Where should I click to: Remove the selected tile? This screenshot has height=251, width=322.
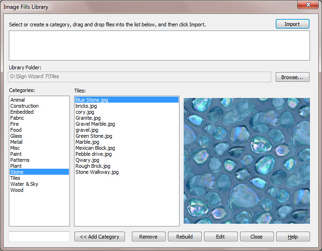coord(149,236)
